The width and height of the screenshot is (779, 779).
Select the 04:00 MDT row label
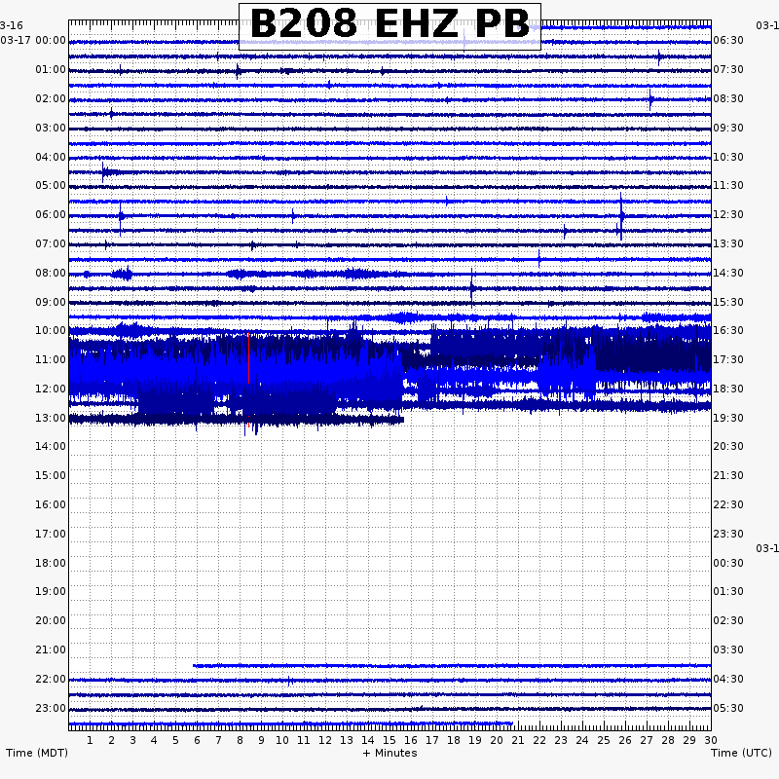pos(51,158)
